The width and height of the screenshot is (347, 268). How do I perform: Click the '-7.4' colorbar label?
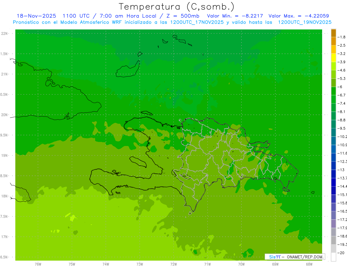pyautogui.click(x=342, y=103)
